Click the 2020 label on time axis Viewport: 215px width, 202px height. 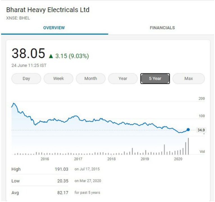(x=178, y=159)
